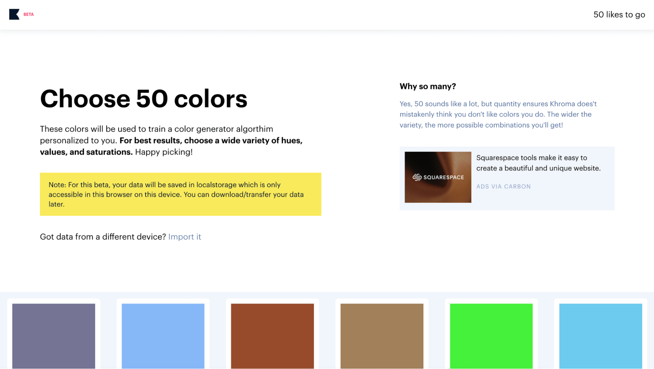Viewport: 654px width, 369px height.
Task: Select the muted purple-gray color swatch
Action: coord(54,336)
